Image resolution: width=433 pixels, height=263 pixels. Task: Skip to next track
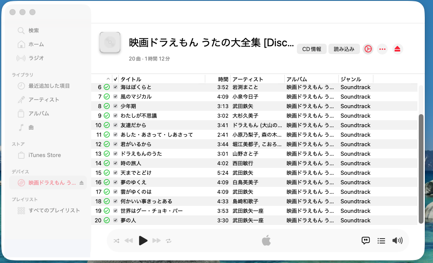pos(156,241)
